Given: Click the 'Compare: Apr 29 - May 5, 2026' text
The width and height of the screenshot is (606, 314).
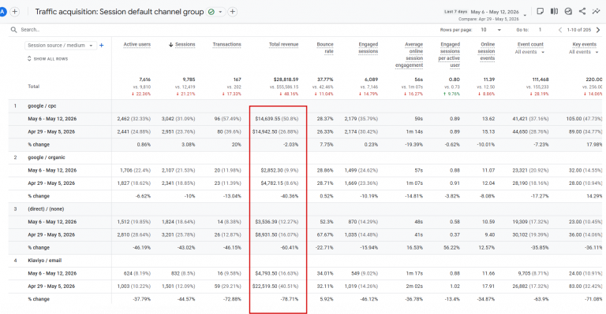Looking at the screenshot, I should 488,19.
